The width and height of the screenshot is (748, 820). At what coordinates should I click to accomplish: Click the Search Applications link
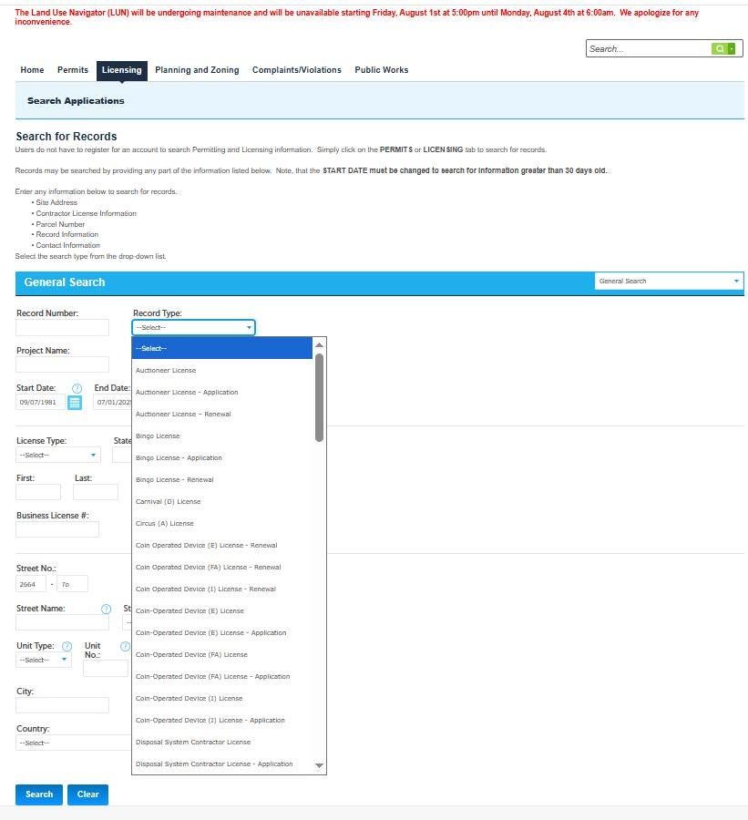(76, 101)
